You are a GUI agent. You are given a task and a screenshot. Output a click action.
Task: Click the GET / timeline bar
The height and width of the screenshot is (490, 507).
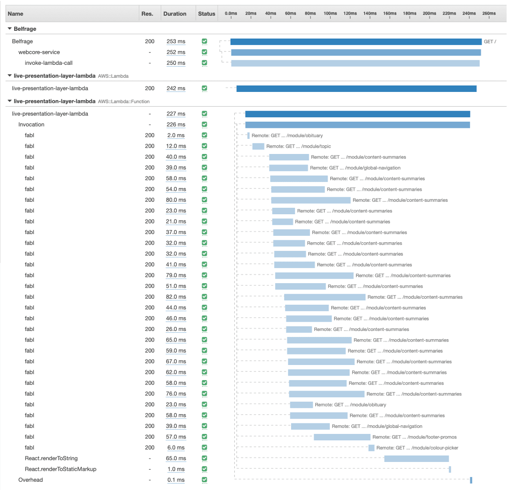click(x=354, y=41)
